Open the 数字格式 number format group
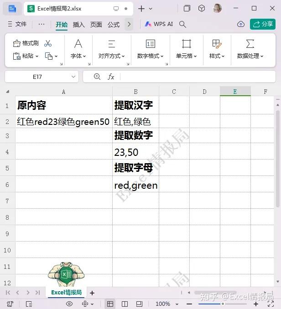The height and width of the screenshot is (309, 281). point(150,49)
